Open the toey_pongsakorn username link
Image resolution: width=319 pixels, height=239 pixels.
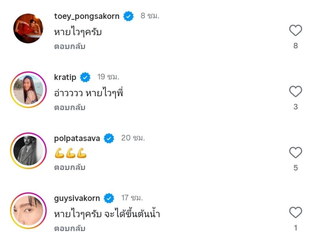87,16
